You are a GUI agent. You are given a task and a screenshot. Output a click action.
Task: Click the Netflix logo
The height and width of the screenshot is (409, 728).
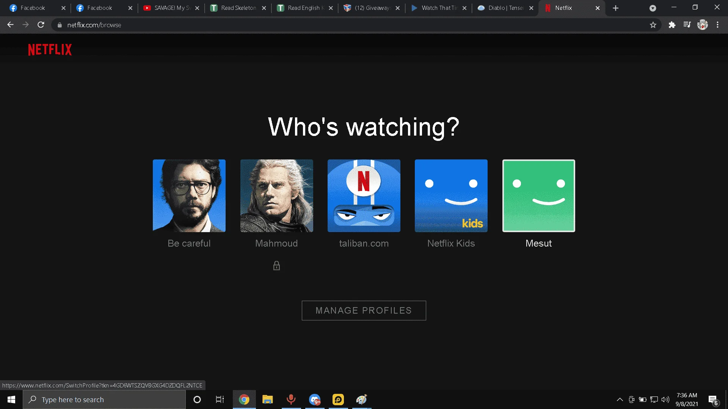pyautogui.click(x=50, y=50)
